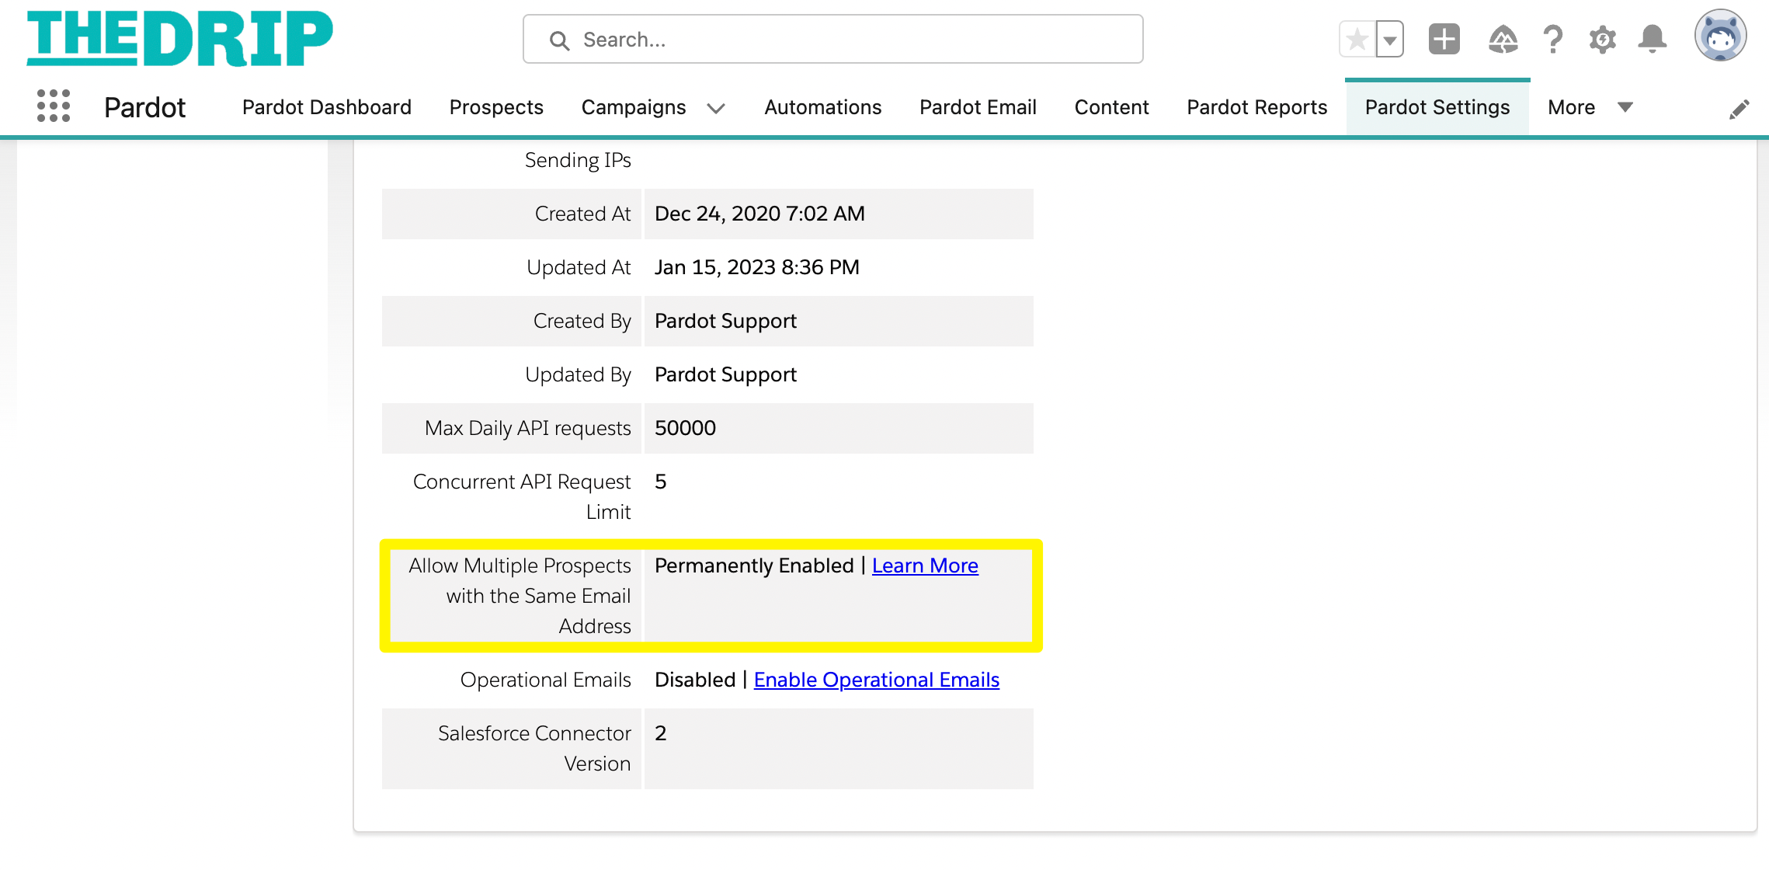Open the favorites list dropdown arrow

1390,39
